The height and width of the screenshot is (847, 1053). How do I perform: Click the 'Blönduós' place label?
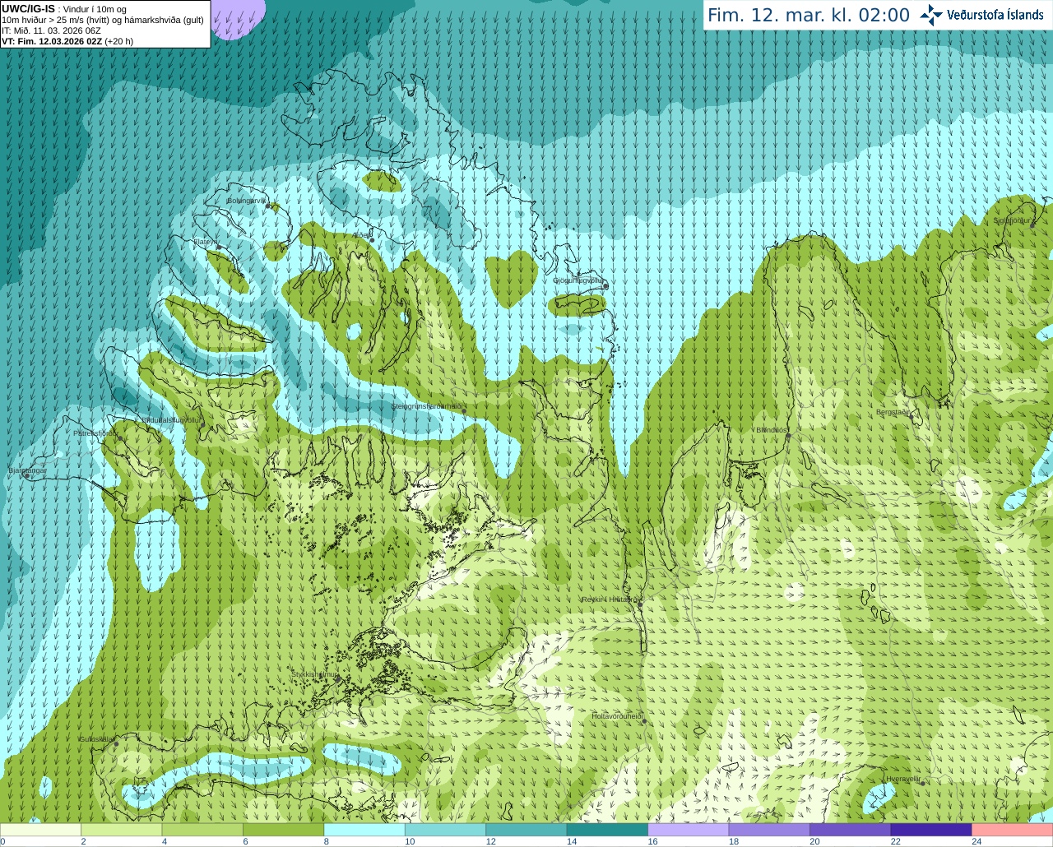click(772, 430)
